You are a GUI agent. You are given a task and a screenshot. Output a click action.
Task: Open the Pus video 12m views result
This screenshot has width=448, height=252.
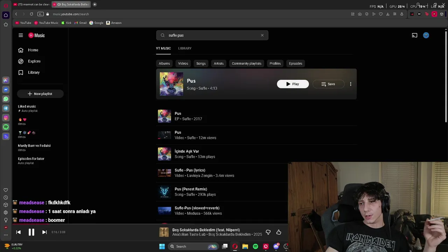pyautogui.click(x=256, y=135)
